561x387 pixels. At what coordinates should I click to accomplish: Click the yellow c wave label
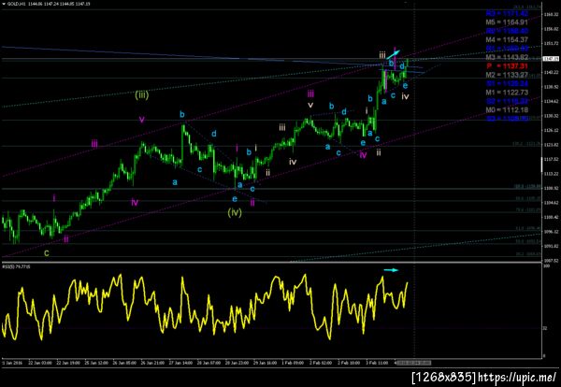point(47,253)
